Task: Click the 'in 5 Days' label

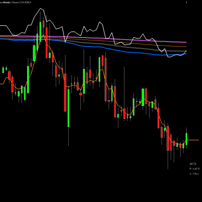Action: coord(194,174)
